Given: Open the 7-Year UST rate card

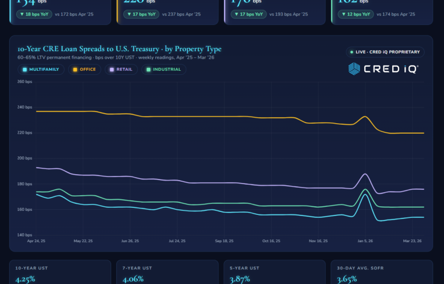Looking at the screenshot, I should (x=166, y=273).
